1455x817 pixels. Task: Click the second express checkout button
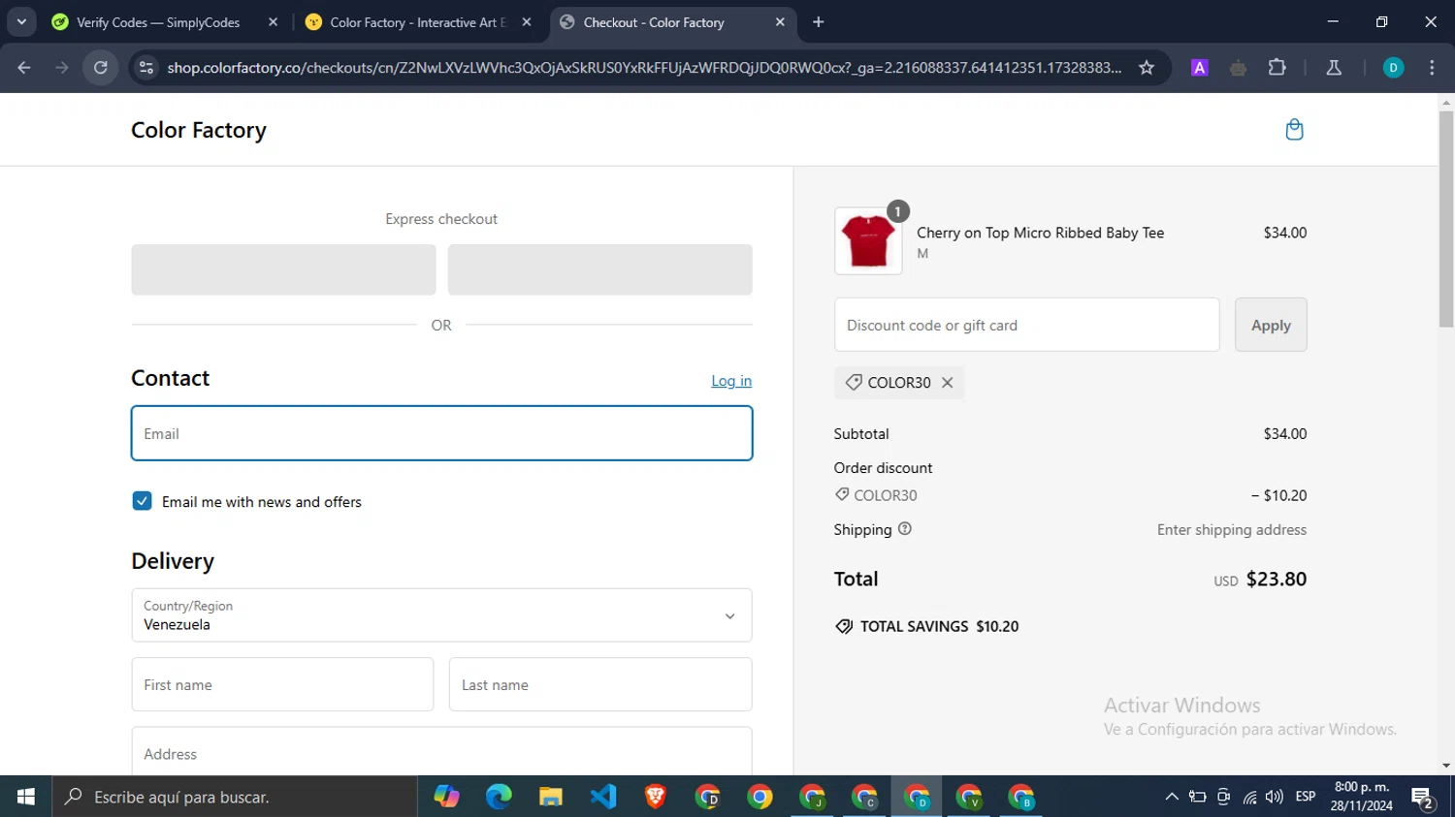(x=599, y=269)
